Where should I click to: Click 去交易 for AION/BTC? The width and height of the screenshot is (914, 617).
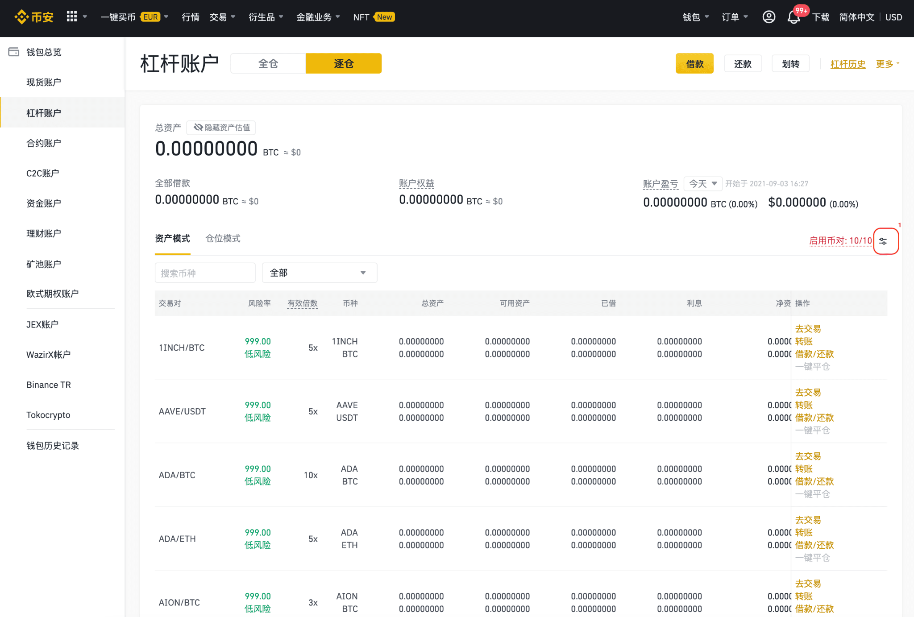tap(808, 584)
